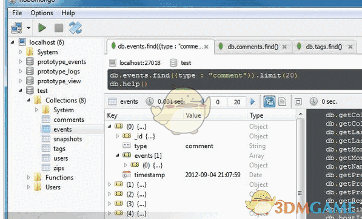This screenshot has width=362, height=219.
Task: Expand the (3) {...} result document
Action: tap(109, 204)
